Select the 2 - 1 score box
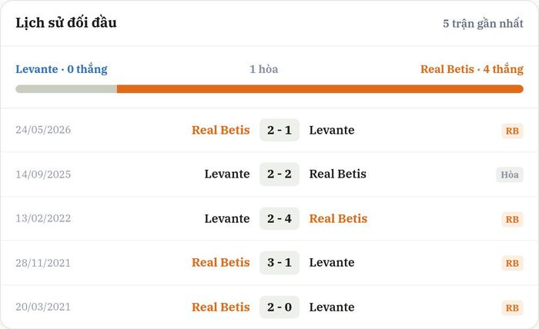Screen dimensions: 539x329 pos(280,130)
